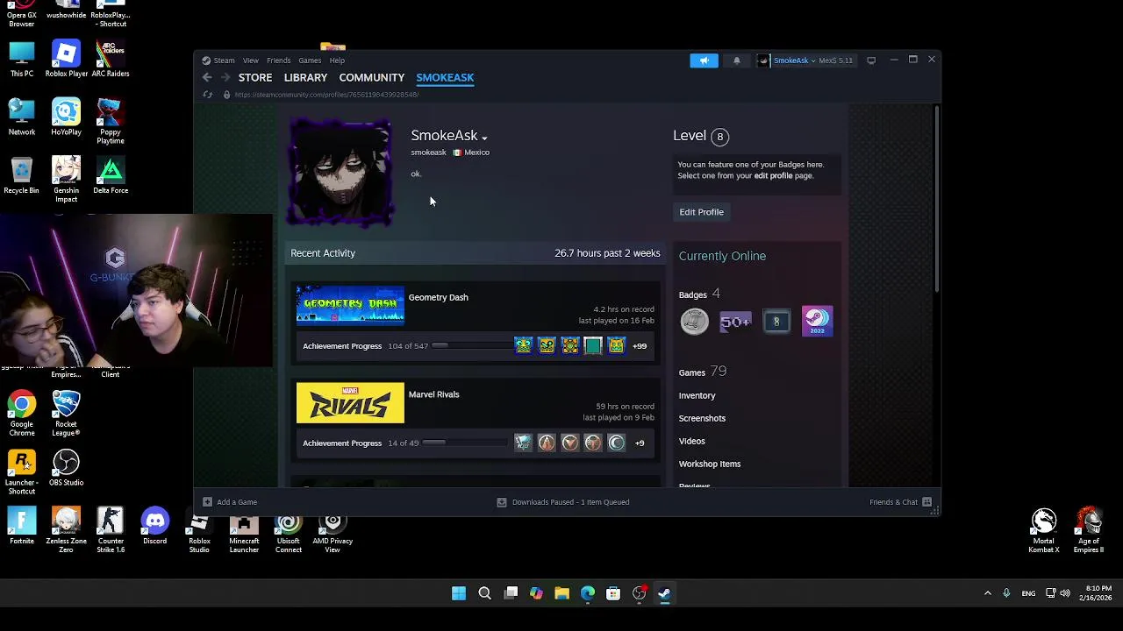Click the last Marvel Rivals achievement icon
Image resolution: width=1123 pixels, height=631 pixels.
pyautogui.click(x=616, y=443)
